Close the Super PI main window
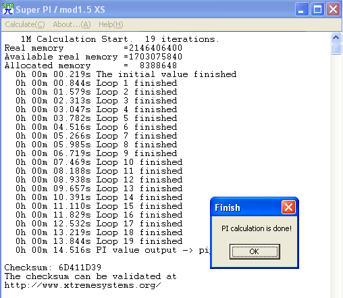343x298 pixels. click(333, 9)
